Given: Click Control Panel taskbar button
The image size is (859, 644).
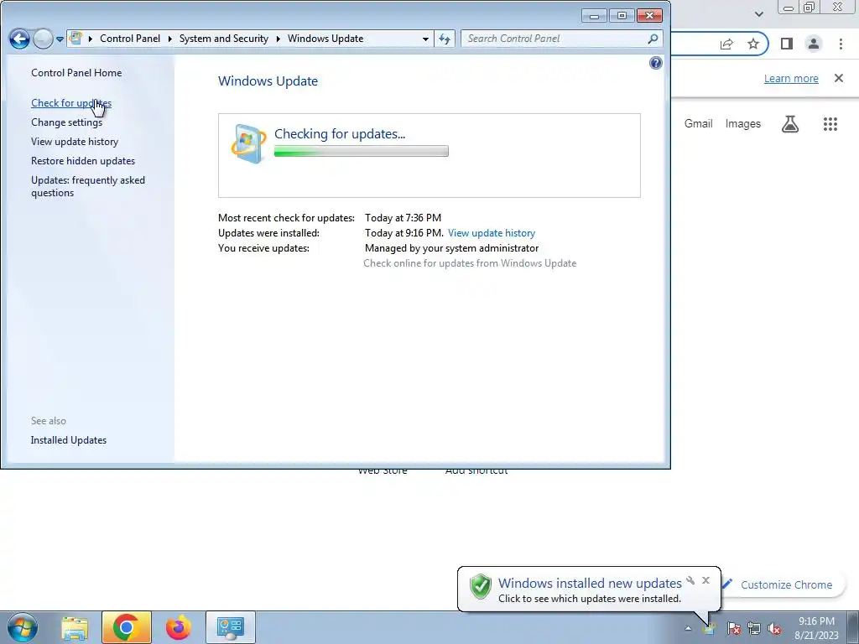Looking at the screenshot, I should tap(230, 627).
